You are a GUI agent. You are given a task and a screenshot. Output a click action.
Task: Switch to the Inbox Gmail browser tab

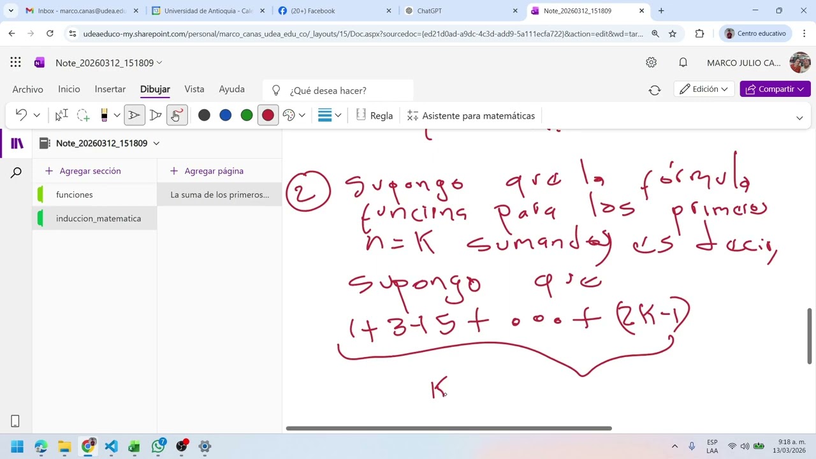(80, 11)
